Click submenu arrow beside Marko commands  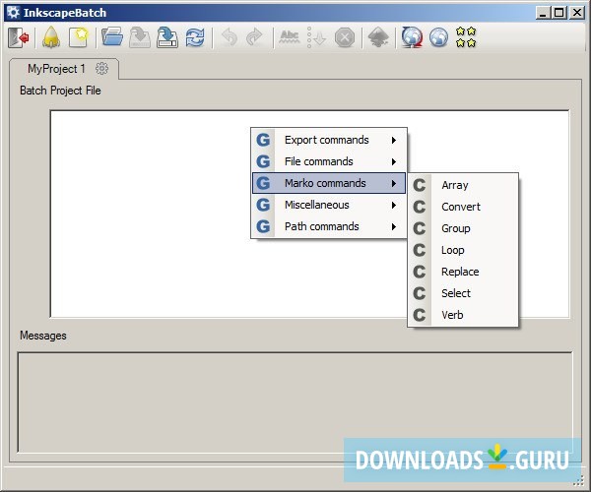click(394, 183)
